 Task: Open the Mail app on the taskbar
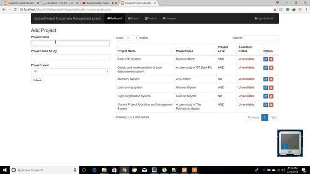click(144, 170)
